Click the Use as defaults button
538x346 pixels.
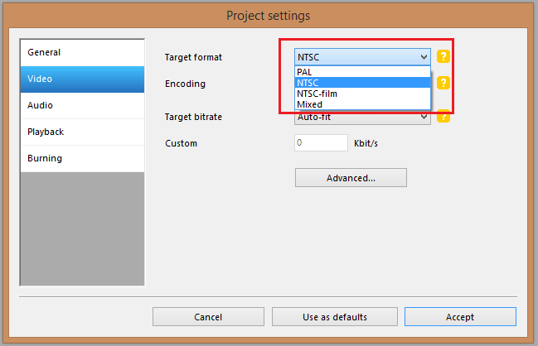334,317
